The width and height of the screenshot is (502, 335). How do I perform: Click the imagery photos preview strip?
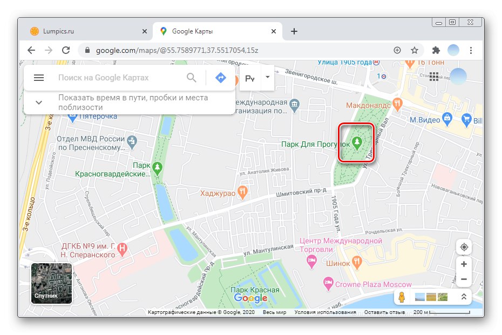431,297
